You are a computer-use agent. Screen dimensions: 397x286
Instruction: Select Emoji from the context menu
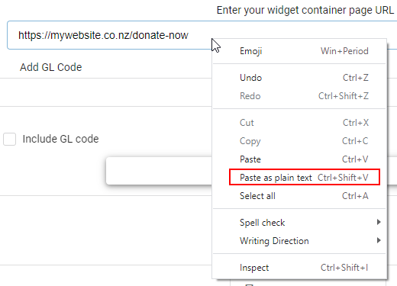point(299,51)
